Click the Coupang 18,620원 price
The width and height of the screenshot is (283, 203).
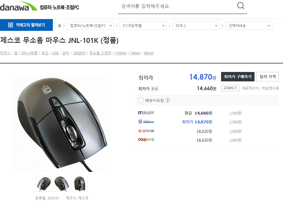point(204,140)
